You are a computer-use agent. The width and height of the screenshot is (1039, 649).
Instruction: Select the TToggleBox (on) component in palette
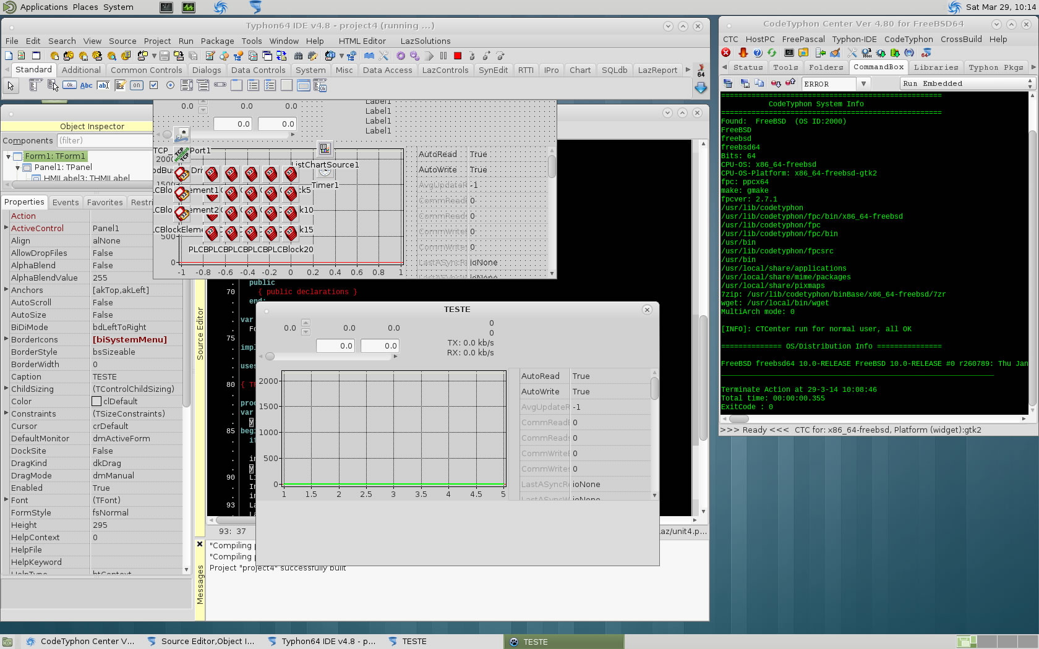coord(137,85)
